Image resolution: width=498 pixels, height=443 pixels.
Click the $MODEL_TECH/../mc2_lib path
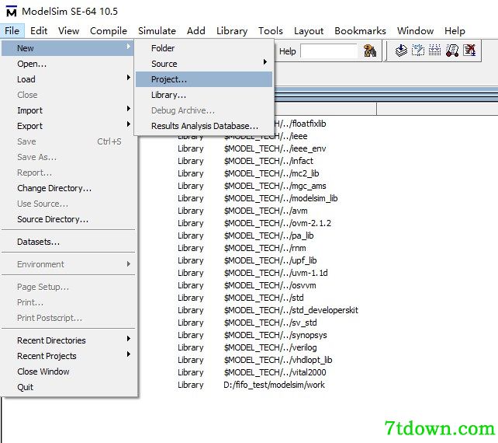(x=271, y=173)
